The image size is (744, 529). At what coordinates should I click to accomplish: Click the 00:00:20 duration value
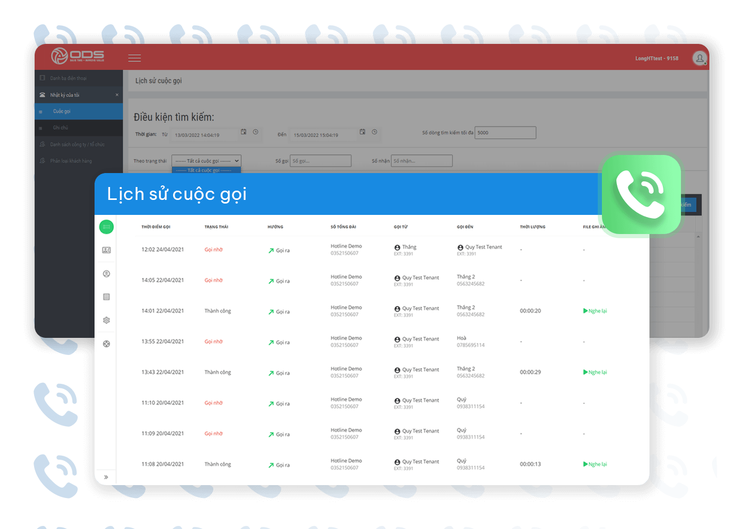coord(530,311)
